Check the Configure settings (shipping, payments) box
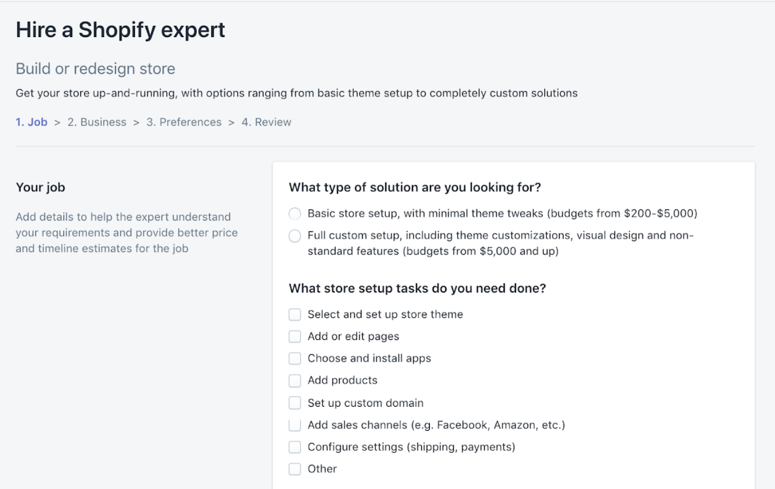This screenshot has height=489, width=775. pos(294,447)
